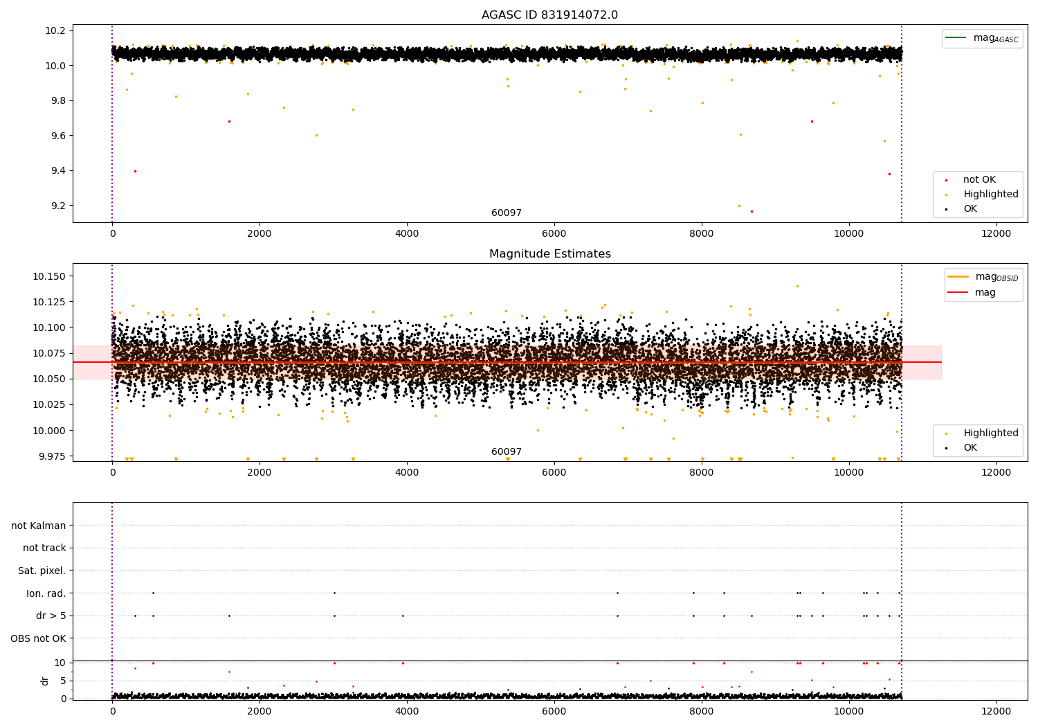The image size is (1038, 727).
Task: Click the 'OBS not OK' row label
Action: click(x=38, y=638)
